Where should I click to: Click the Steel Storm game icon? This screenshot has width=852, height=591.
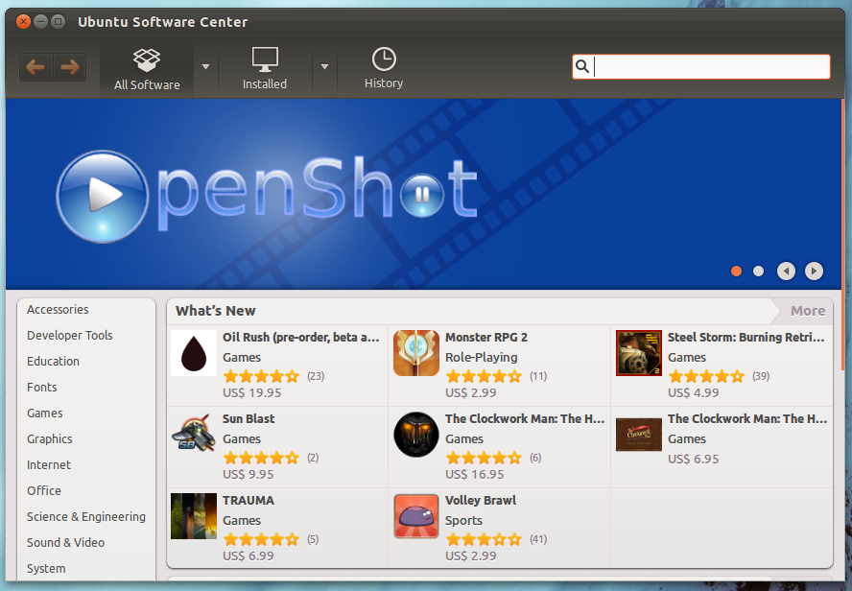pyautogui.click(x=638, y=353)
